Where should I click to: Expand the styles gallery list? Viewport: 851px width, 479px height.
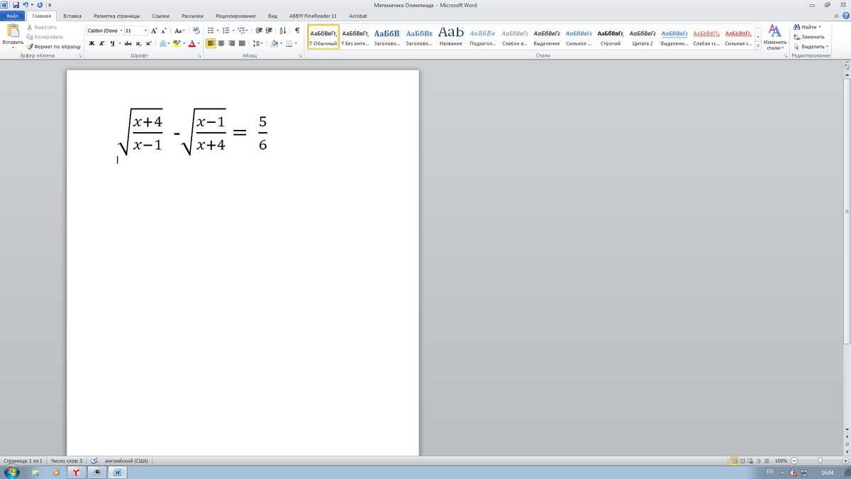click(758, 47)
